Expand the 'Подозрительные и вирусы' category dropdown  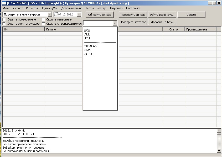click(x=50, y=14)
